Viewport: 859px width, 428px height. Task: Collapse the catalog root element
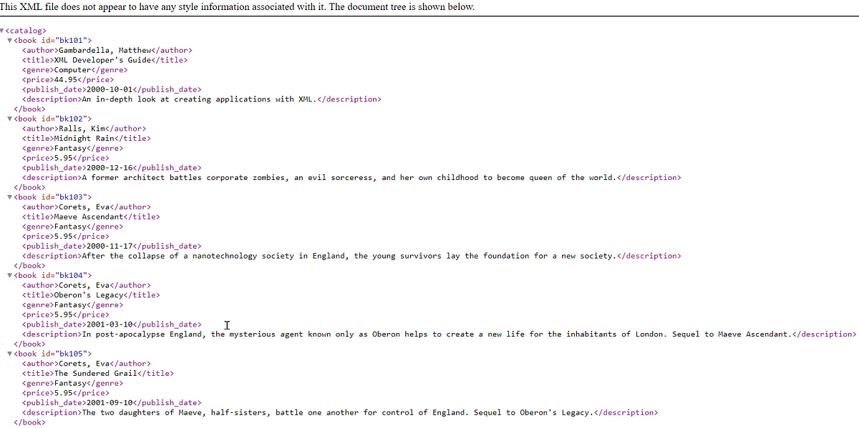(5, 30)
